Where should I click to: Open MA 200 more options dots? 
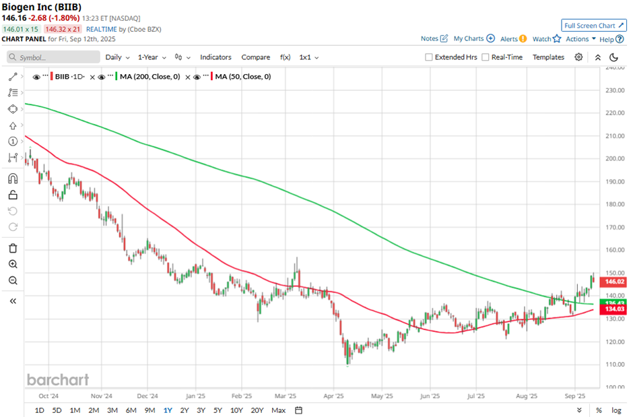pyautogui.click(x=110, y=75)
